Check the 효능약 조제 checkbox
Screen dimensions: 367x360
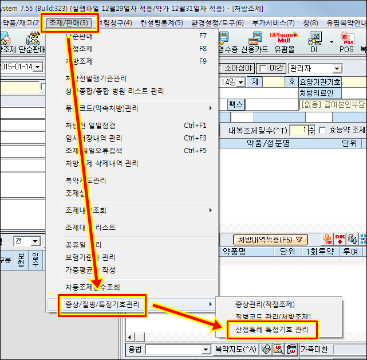[x=322, y=130]
